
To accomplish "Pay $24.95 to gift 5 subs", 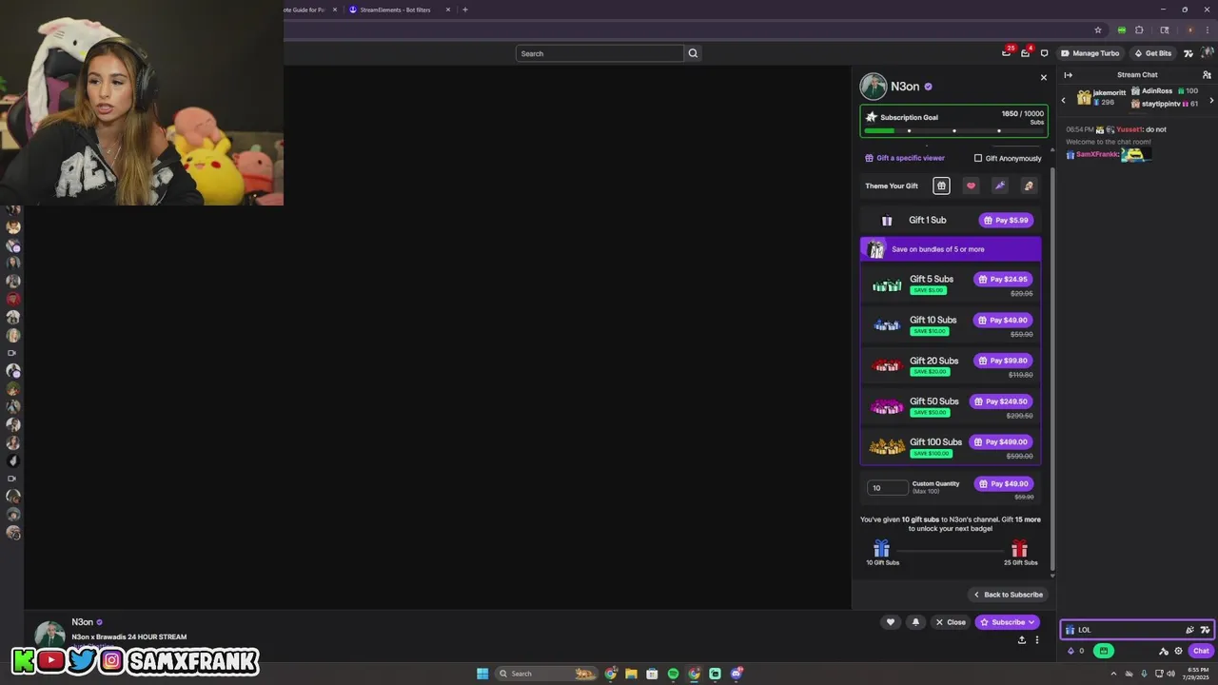I will [1003, 280].
